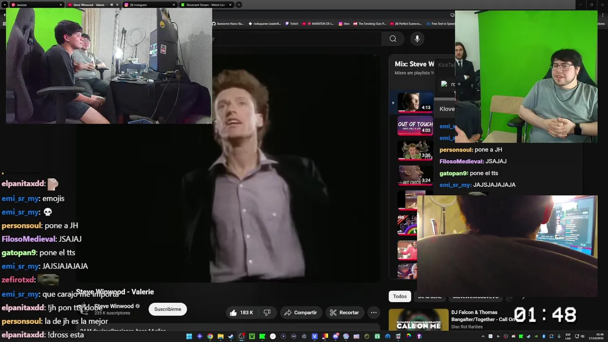Click the Steve Winwood channel name
The image size is (608, 342).
(x=114, y=306)
